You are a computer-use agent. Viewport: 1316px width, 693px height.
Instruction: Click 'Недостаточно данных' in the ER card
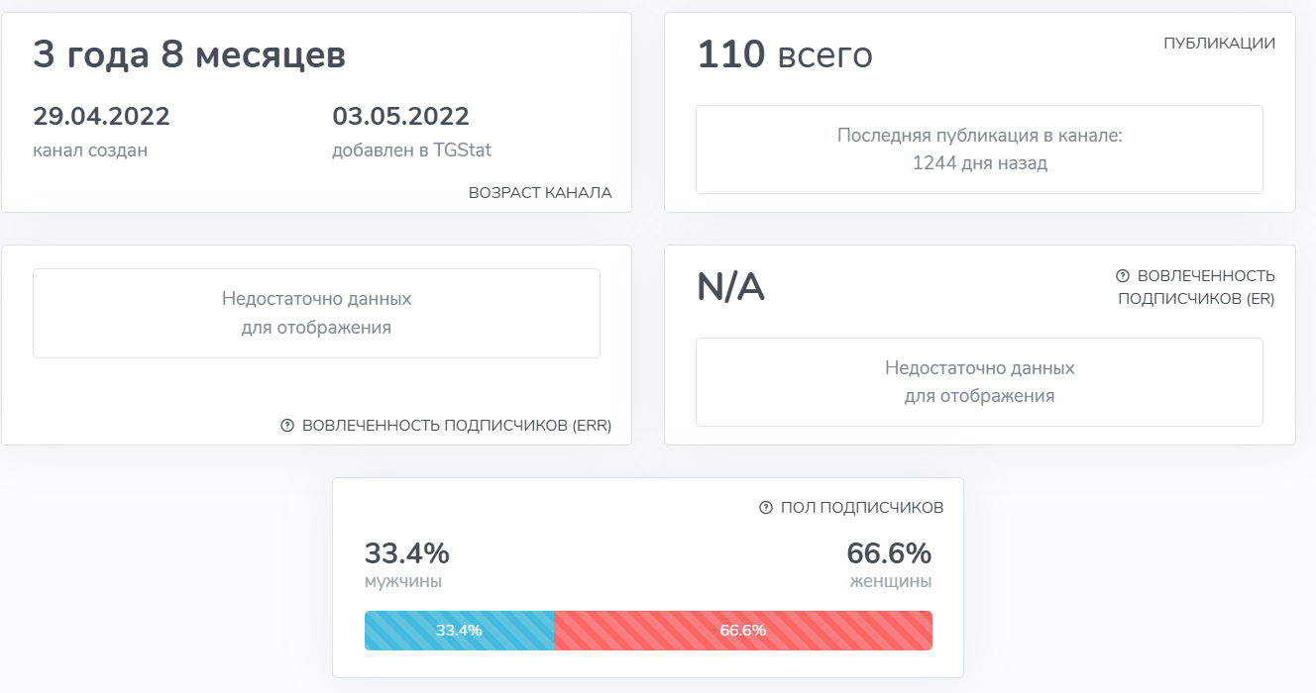pos(980,369)
